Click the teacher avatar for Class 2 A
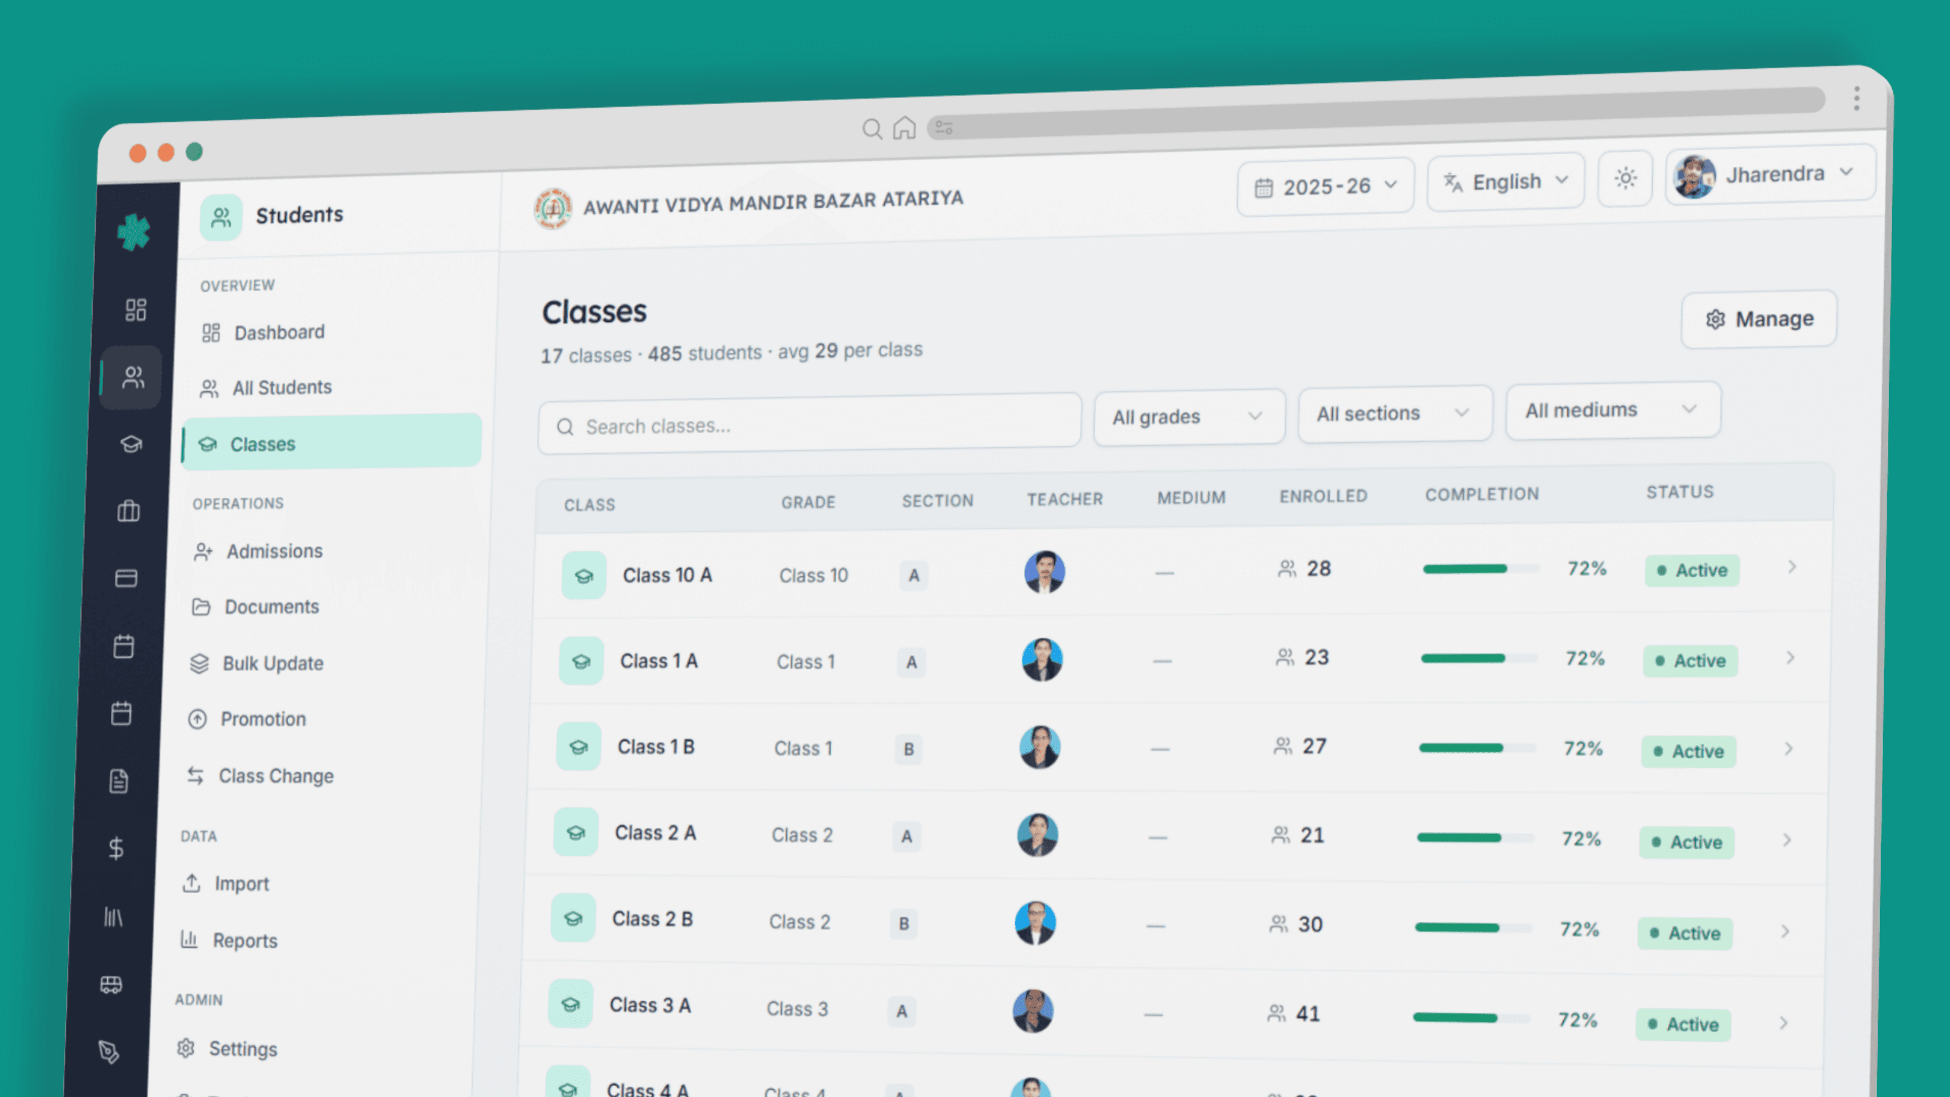 click(1038, 835)
